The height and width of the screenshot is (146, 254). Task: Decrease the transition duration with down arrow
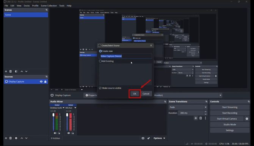coord(205,114)
